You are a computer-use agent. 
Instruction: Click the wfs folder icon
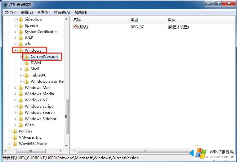(20, 44)
